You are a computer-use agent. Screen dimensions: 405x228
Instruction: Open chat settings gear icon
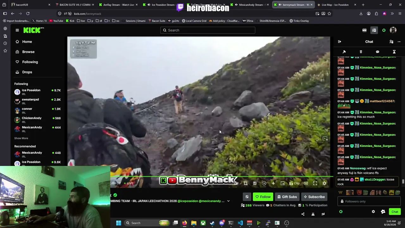pos(373,212)
